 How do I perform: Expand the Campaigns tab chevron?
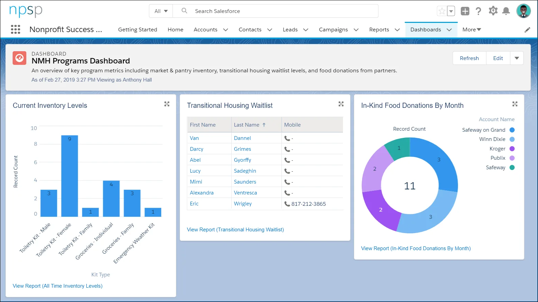(x=356, y=30)
